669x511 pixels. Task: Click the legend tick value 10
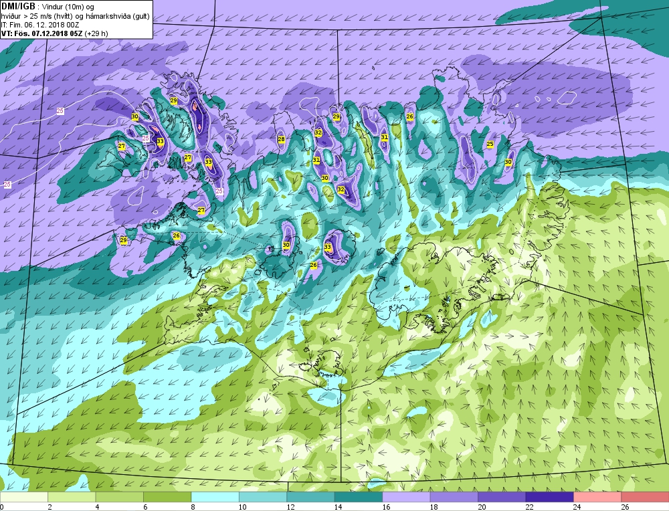click(x=243, y=507)
